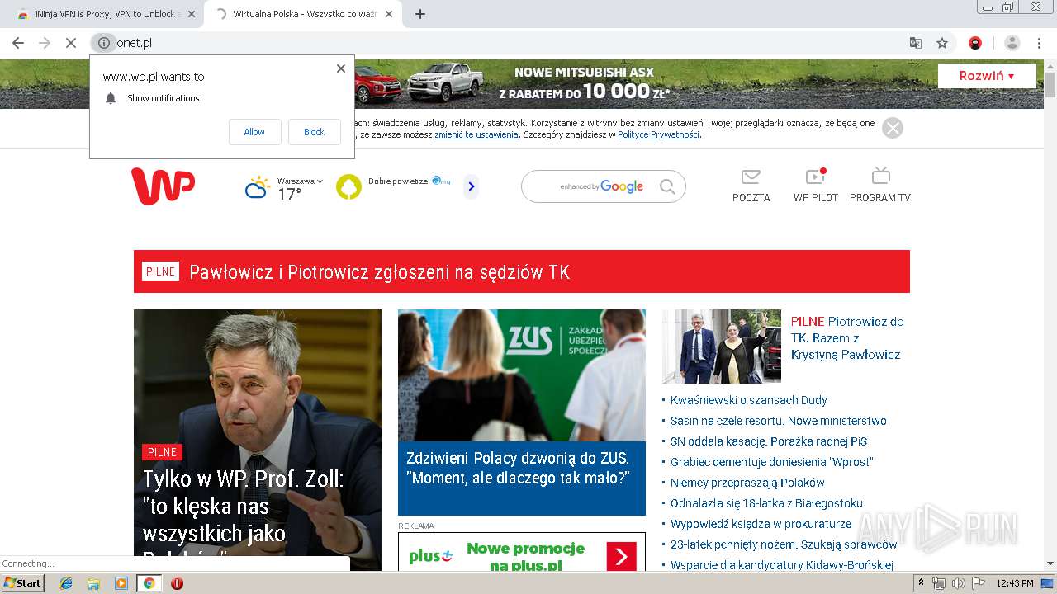Click the taskbar clock showing 12:43 PM
Screen dimensions: 1057x594
[1015, 583]
